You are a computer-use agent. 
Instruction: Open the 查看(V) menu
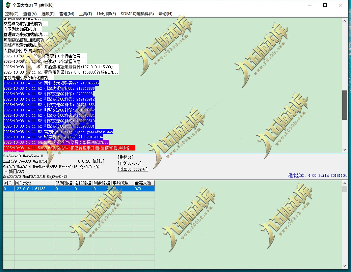[30, 13]
